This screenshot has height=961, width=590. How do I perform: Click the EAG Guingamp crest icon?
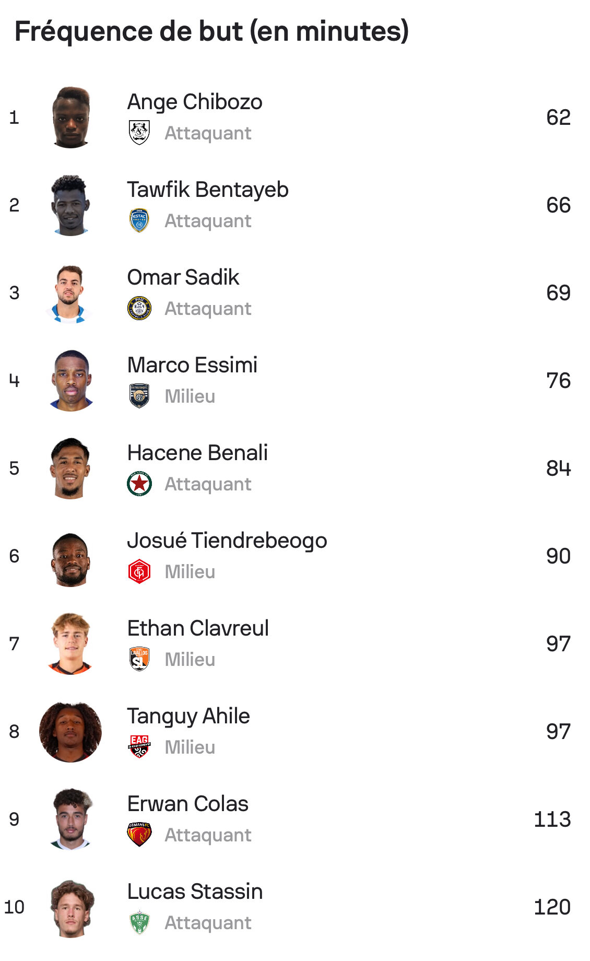[x=139, y=747]
